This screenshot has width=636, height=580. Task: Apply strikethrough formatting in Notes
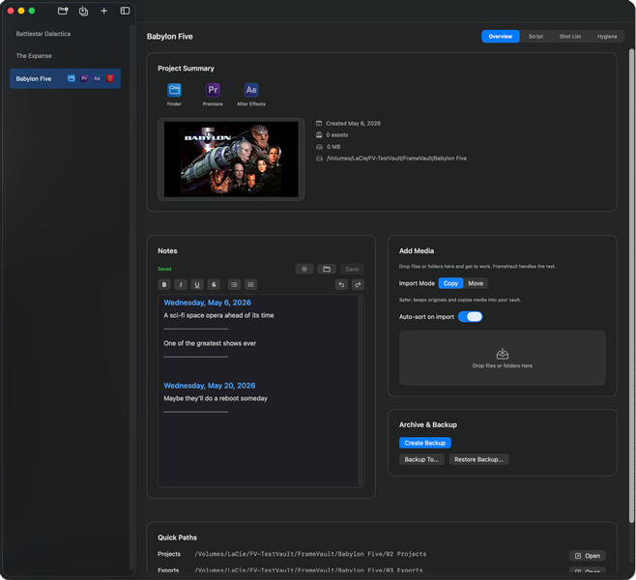[214, 285]
